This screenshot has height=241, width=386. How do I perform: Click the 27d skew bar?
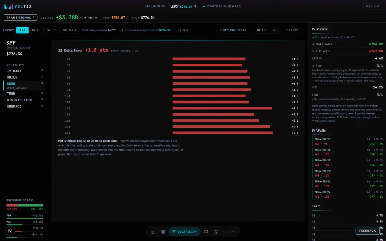click(223, 133)
